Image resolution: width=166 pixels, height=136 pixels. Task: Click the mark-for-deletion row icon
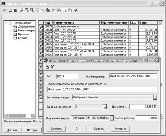point(32,10)
